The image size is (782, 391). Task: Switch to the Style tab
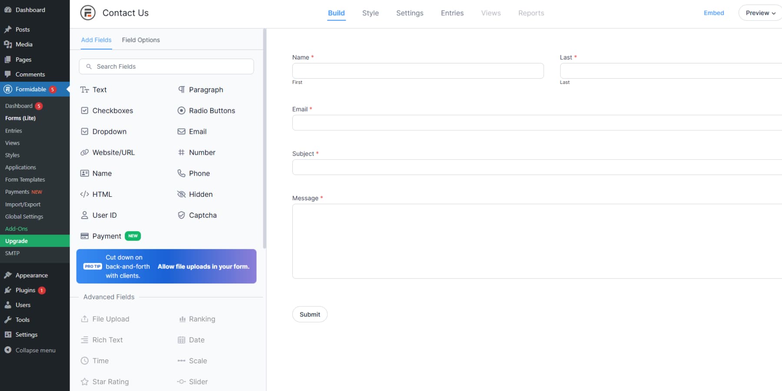tap(370, 13)
